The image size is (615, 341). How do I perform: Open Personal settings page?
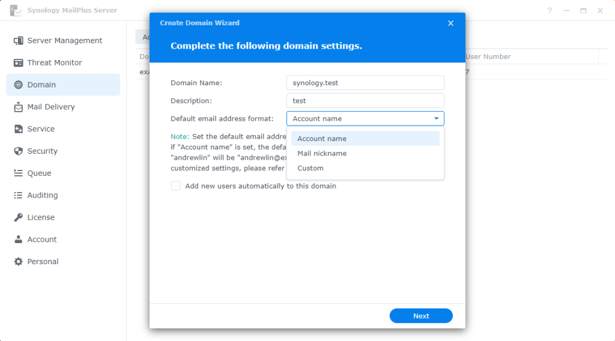[x=63, y=261]
